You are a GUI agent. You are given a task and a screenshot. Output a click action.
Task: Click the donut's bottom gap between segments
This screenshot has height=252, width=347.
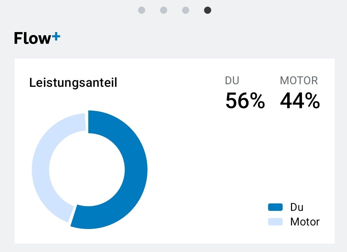72,214
